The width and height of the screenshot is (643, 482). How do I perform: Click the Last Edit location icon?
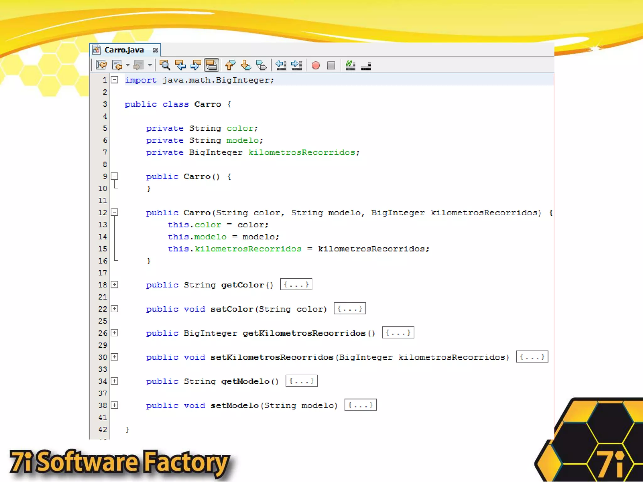pos(101,65)
